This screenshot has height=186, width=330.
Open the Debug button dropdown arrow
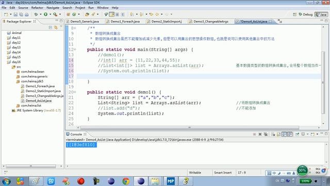41,14
